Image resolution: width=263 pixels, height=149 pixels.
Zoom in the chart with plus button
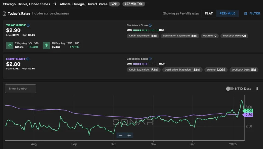[129, 135]
